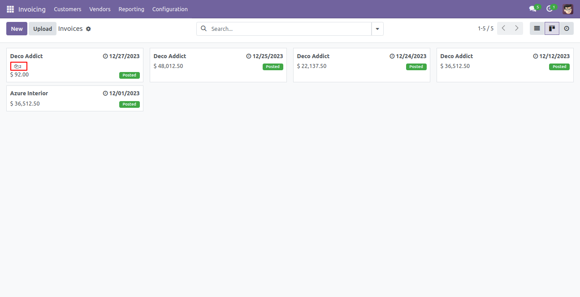Viewport: 580px width, 297px height.
Task: Click the Posted badge on the Azure Interior card
Action: pos(130,104)
